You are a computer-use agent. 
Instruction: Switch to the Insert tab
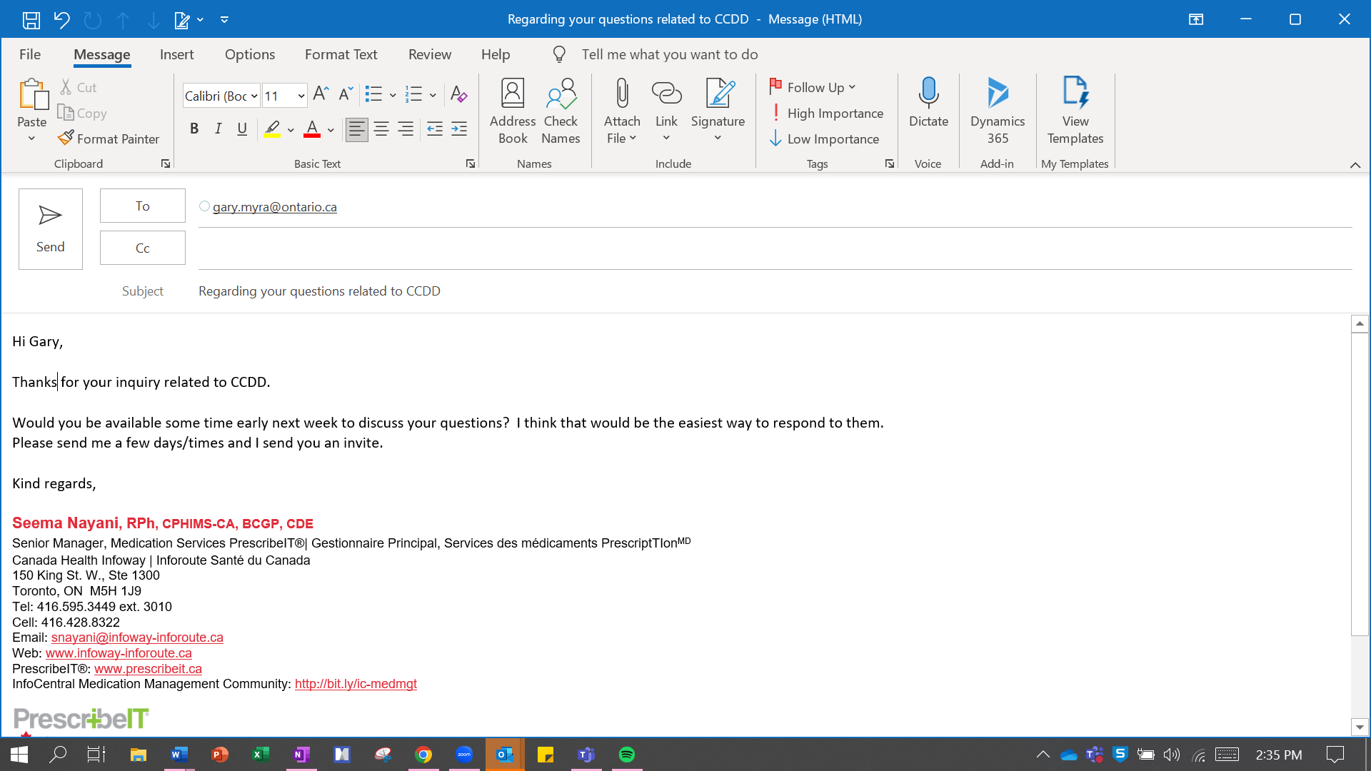point(176,54)
